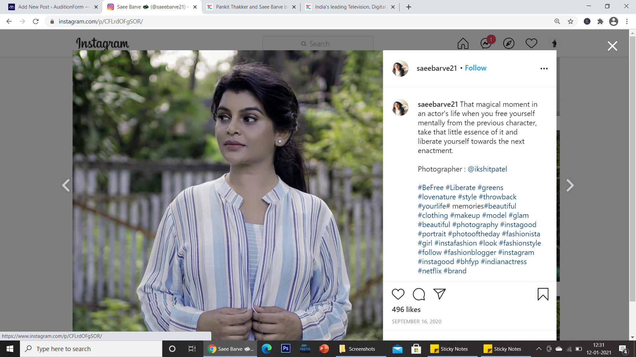
Task: Go to previous post arrow
Action: pos(66,185)
